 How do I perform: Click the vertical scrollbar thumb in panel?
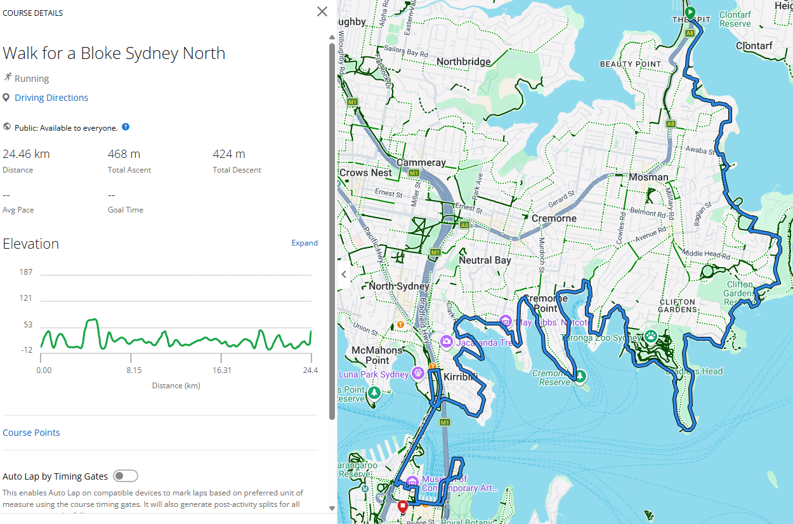(x=332, y=228)
